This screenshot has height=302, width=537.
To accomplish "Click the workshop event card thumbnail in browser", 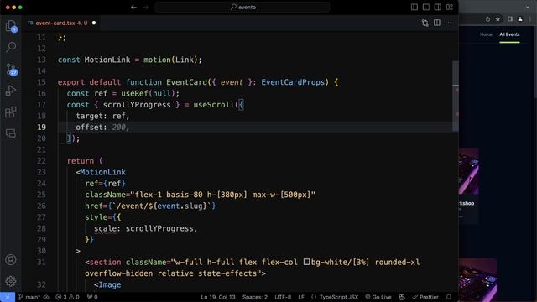I will tap(468, 171).
